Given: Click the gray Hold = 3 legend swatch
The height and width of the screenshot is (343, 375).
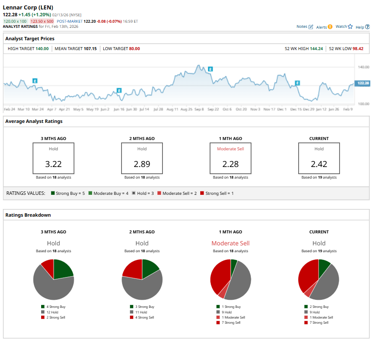Looking at the screenshot, I should coord(134,193).
